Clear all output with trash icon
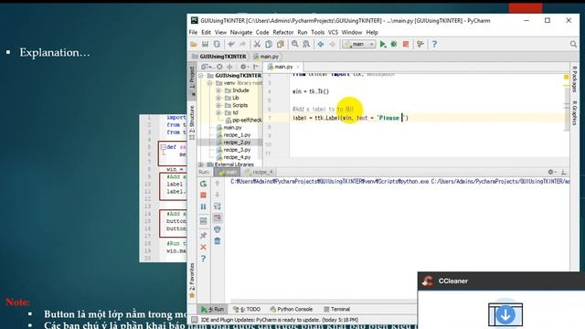This screenshot has height=329, width=585. click(x=218, y=241)
